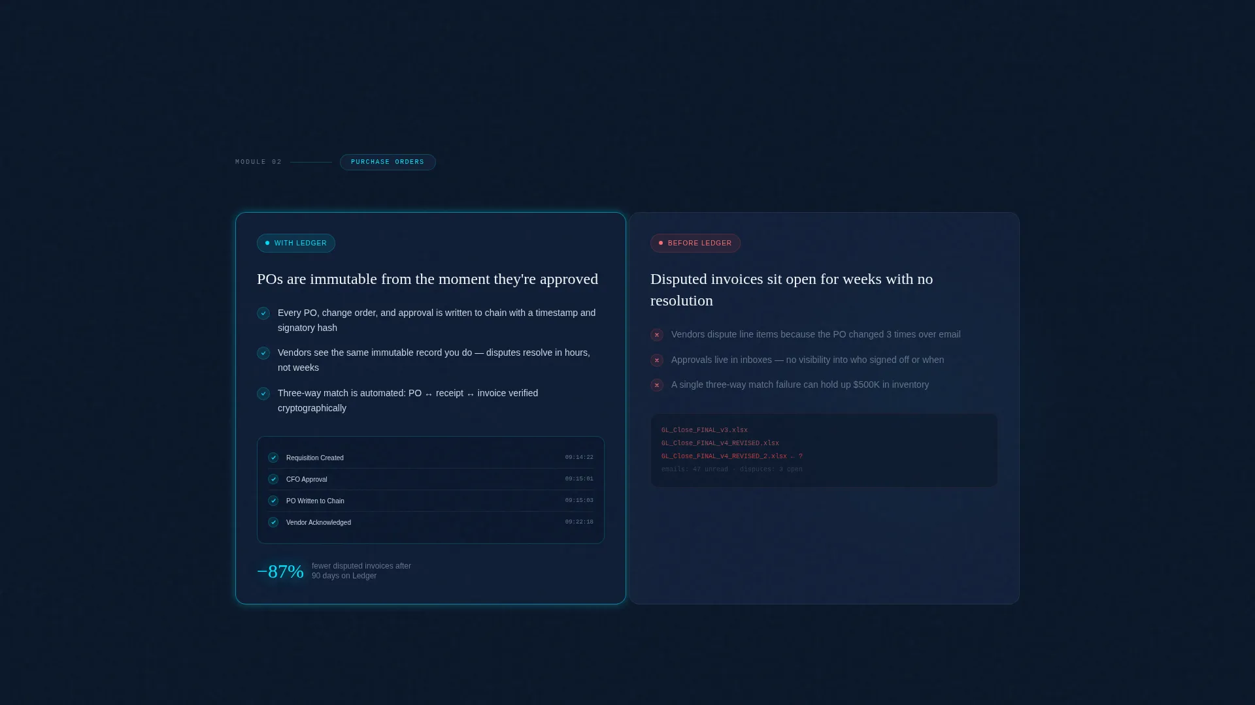Click 'emails: 47 unread · disputes: 3 open' line
Screen dimensions: 1255x705
point(732,469)
